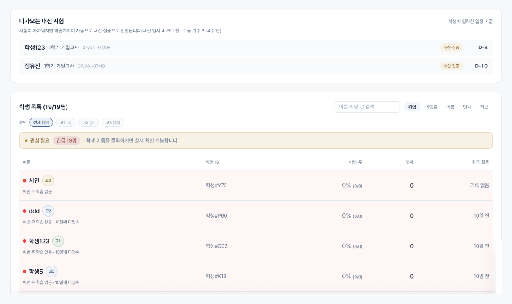Click the 이번 주 column header
Screen dimensions: 512x304
356,162
